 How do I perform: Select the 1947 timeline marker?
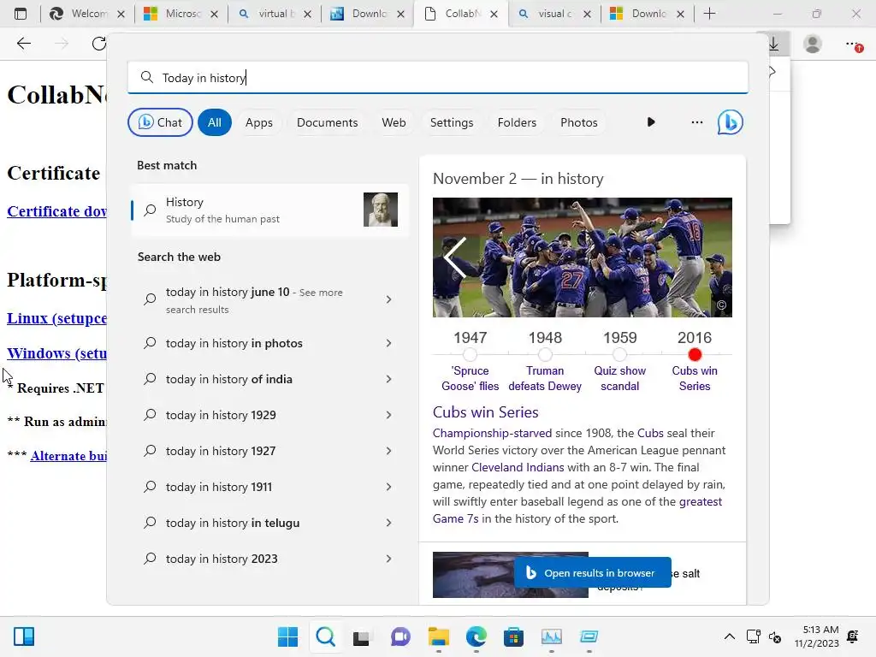tap(470, 354)
